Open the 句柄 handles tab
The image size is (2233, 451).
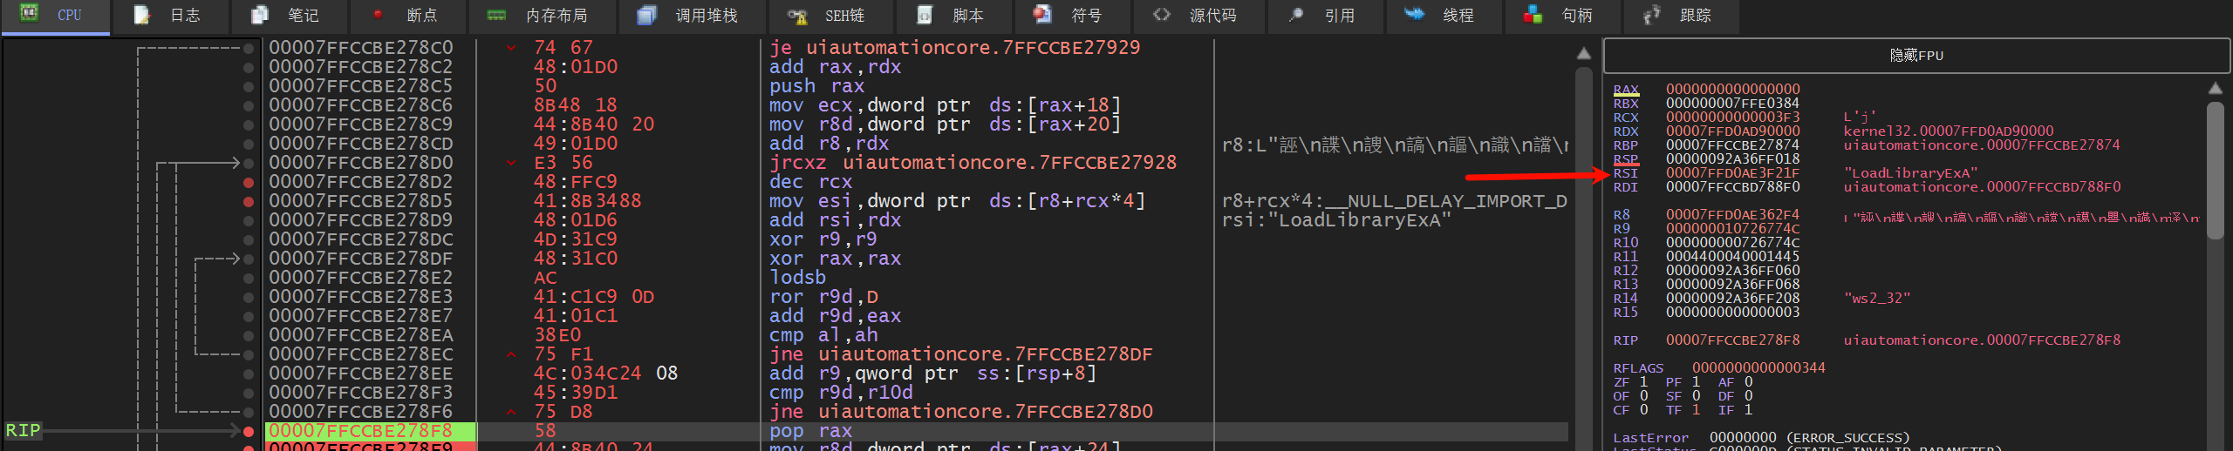click(x=1562, y=16)
